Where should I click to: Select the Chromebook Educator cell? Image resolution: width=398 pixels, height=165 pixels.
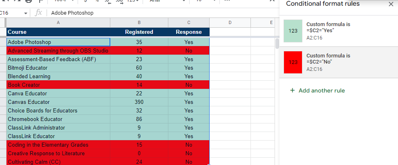pos(58,119)
